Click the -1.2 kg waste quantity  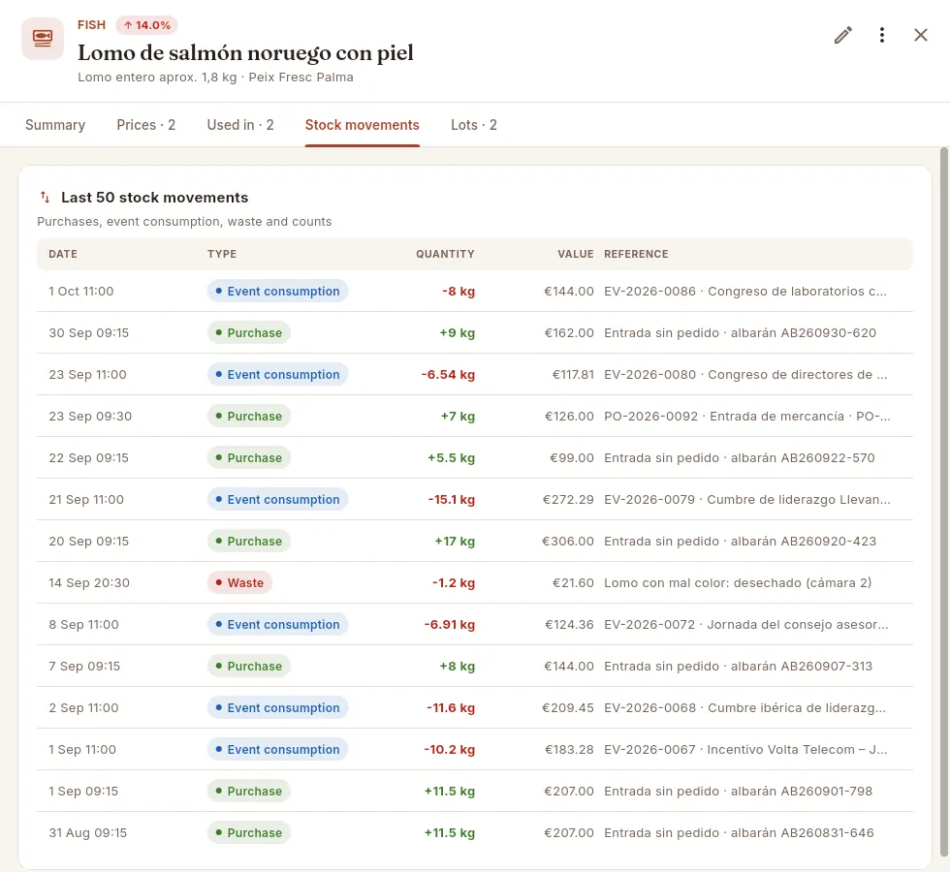454,582
